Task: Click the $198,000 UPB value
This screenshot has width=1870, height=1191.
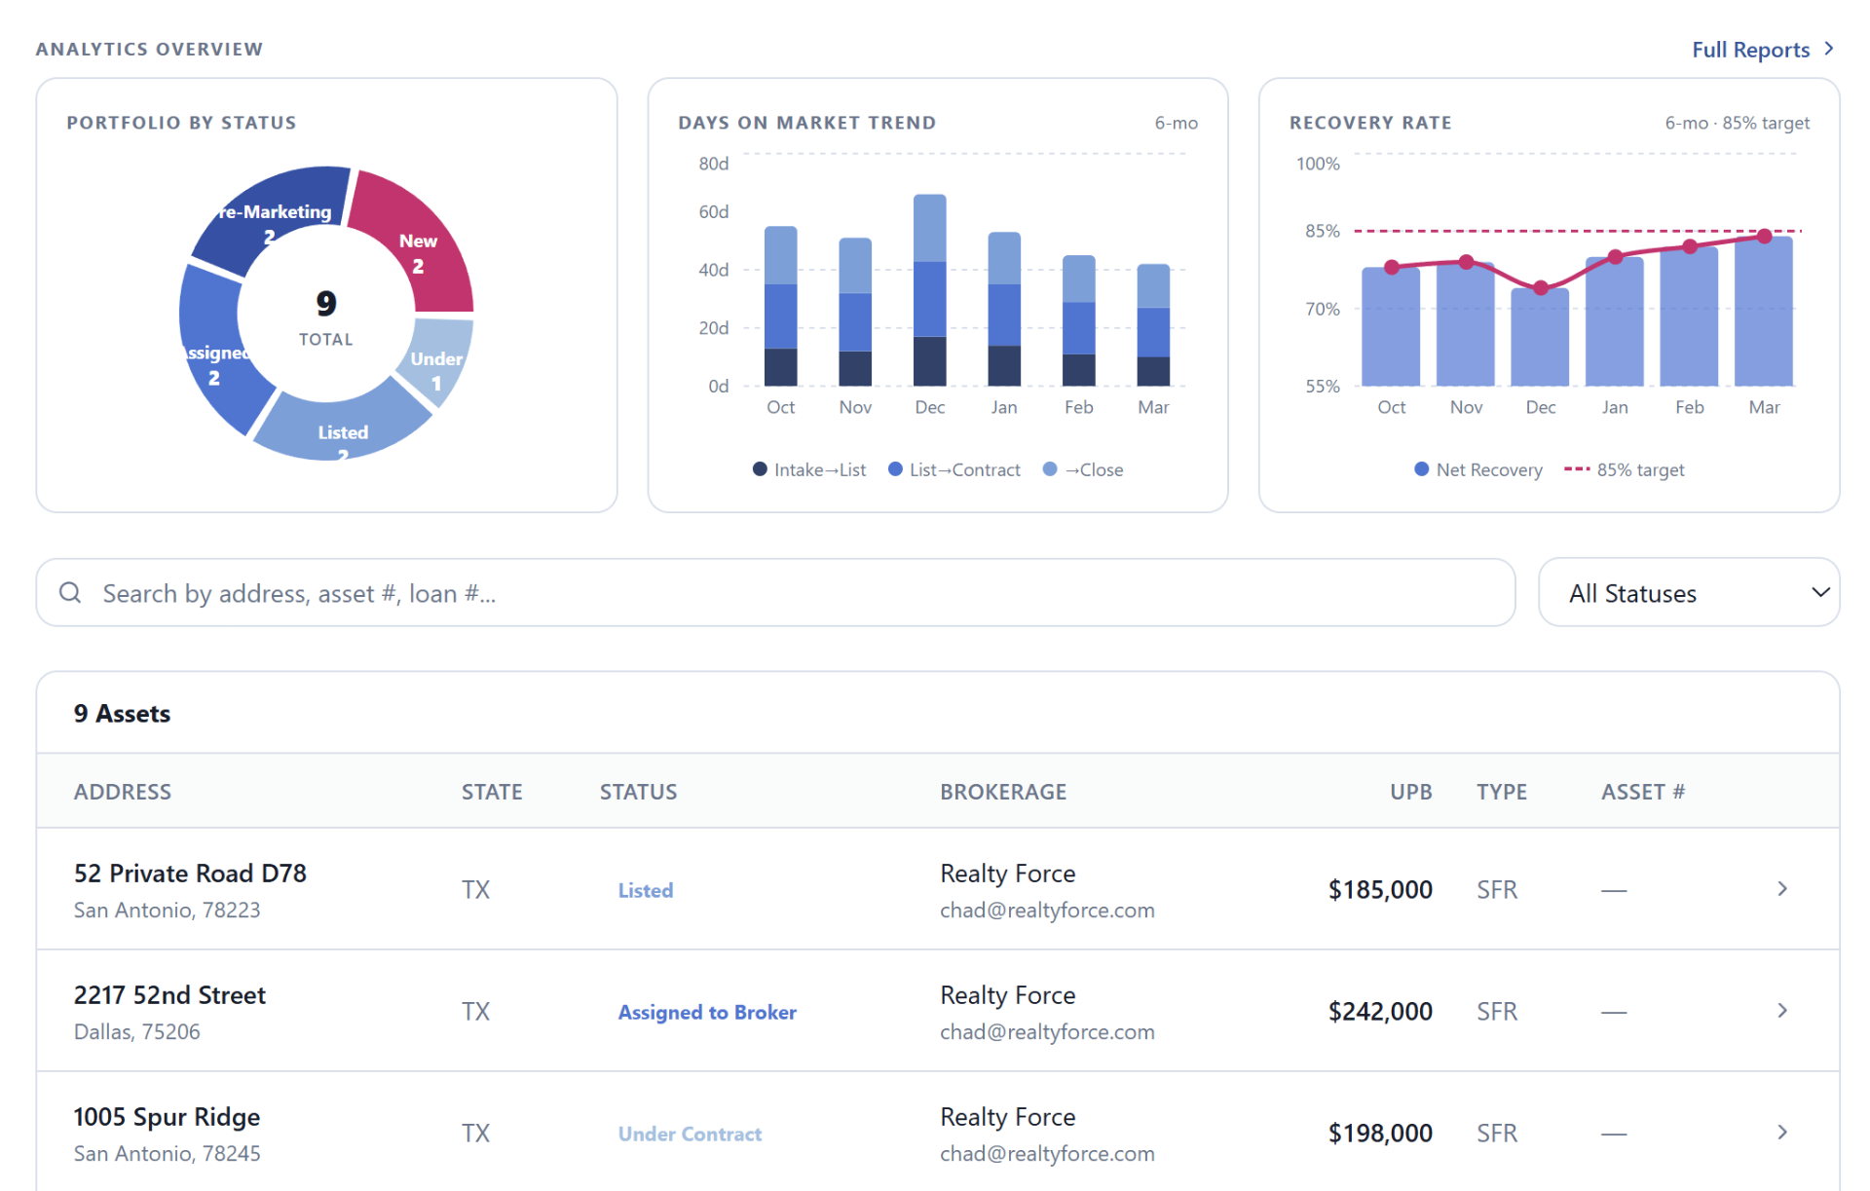Action: click(1380, 1132)
